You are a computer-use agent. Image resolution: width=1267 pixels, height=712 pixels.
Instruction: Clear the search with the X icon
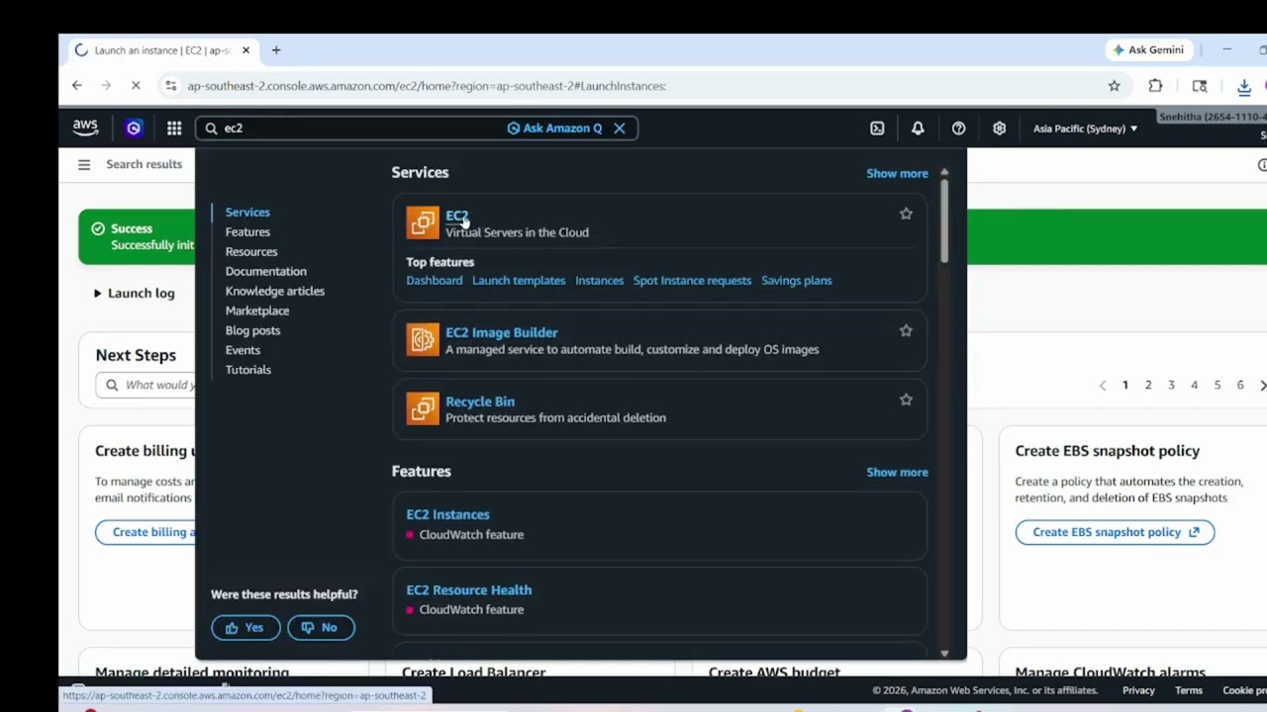tap(620, 128)
